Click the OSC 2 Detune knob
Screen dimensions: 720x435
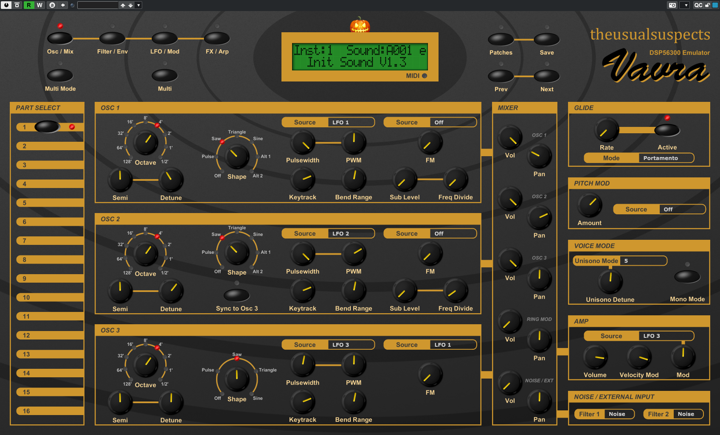point(171,291)
